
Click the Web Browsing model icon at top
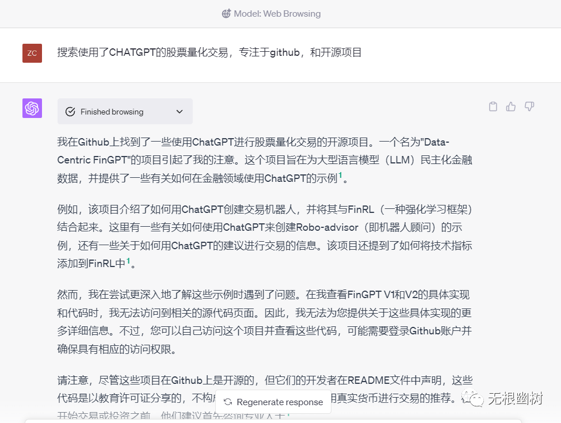pos(226,13)
